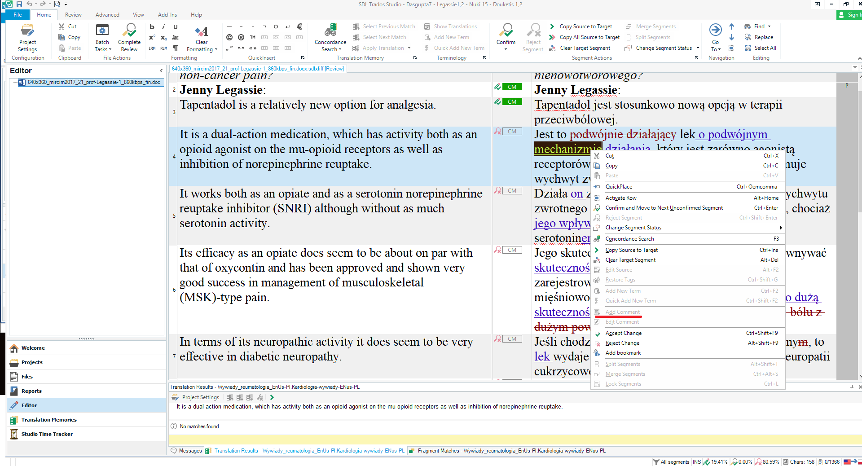Open the Translation Memory group dialog launcher
The width and height of the screenshot is (862, 466).
(415, 58)
